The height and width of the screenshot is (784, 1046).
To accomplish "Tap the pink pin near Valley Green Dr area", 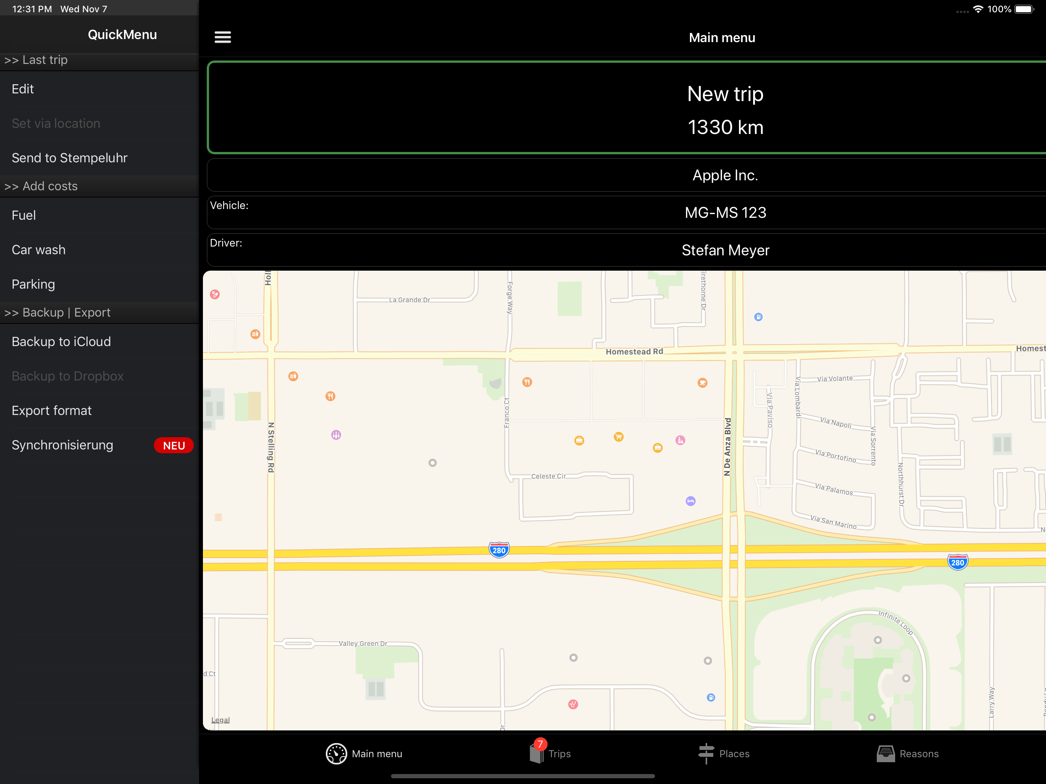I will point(573,704).
